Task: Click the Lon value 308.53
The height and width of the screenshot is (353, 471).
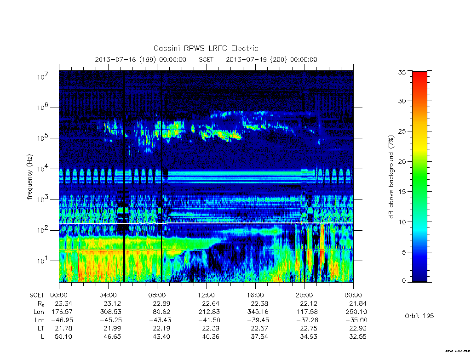Action: pyautogui.click(x=111, y=312)
